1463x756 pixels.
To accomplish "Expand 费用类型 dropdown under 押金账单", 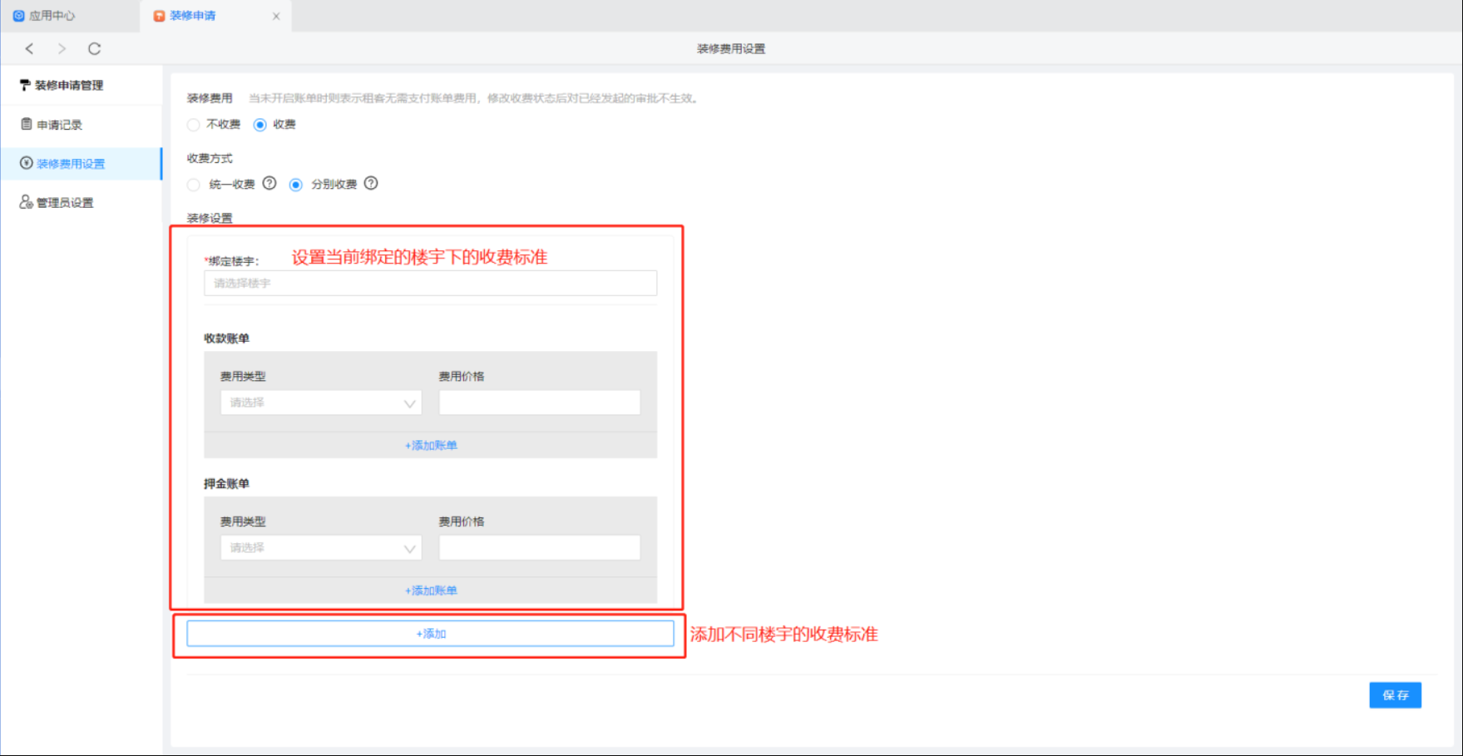I will (320, 548).
